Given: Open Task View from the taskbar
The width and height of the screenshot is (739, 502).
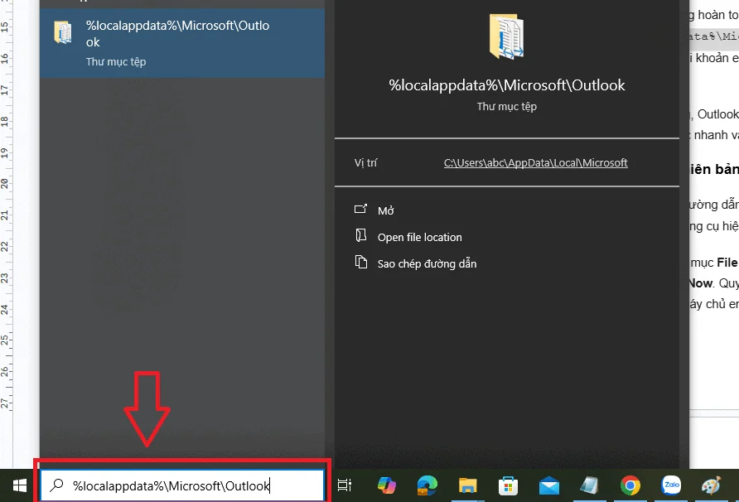Looking at the screenshot, I should [x=345, y=485].
